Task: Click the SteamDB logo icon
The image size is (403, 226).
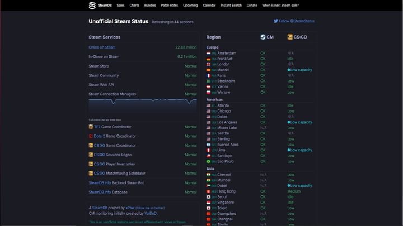Action: (x=92, y=6)
